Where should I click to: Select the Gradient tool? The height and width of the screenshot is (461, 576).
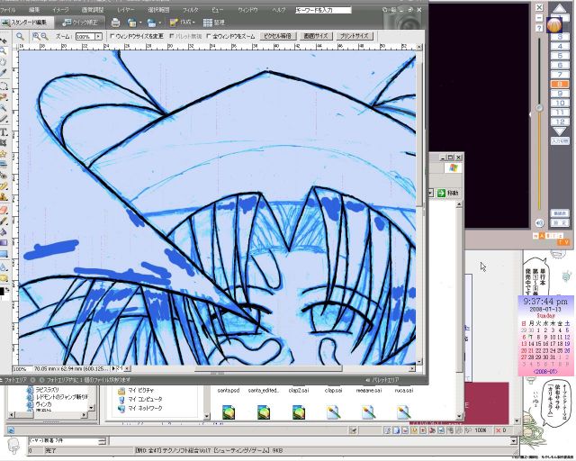tap(4, 243)
